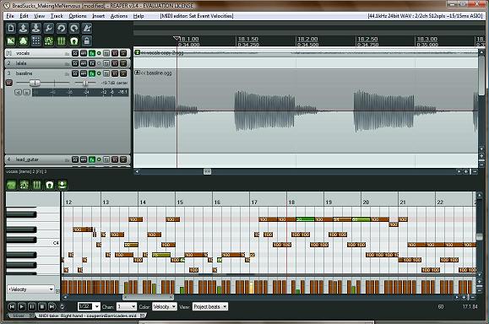Screen dimensions: 489x324
Task: Click MIDI editor dock download-arrow icon
Action: pyautogui.click(x=62, y=185)
